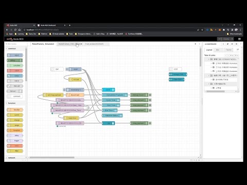Open the Deploy options dropdown arrow
Screen dimensions: 247x185
[x=232, y=39]
